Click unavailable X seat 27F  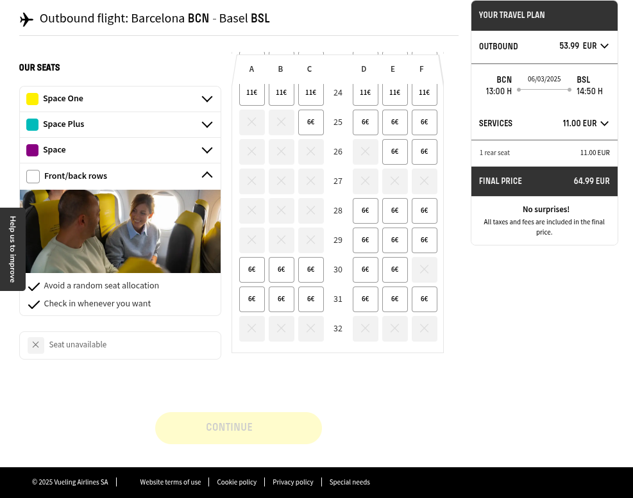425,181
